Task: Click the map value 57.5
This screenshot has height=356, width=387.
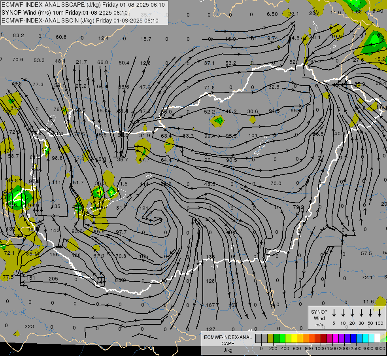Action: 366,254
